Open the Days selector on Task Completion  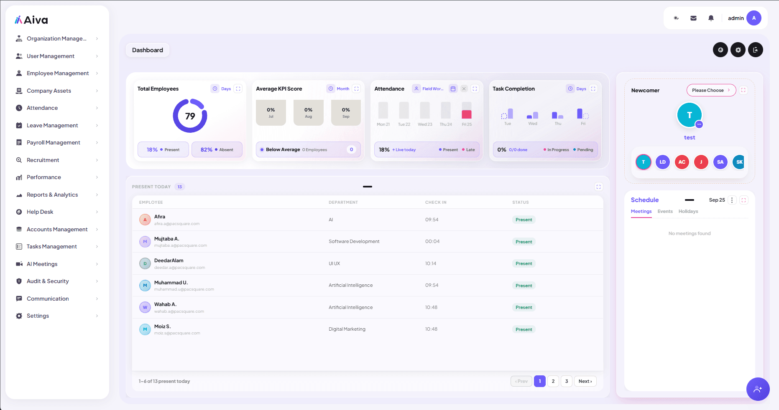pos(577,89)
